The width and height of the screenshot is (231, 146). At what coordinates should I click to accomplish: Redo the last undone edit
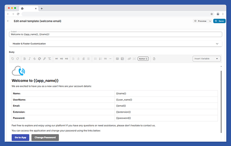pyautogui.click(x=17, y=59)
